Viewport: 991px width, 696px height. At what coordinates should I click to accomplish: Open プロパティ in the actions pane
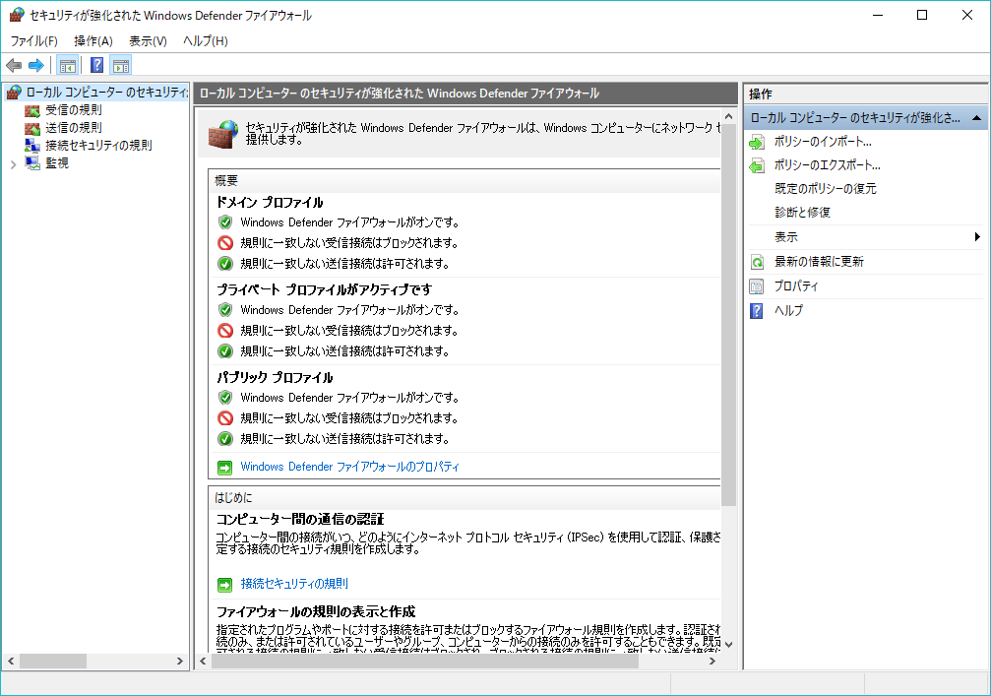pyautogui.click(x=795, y=286)
